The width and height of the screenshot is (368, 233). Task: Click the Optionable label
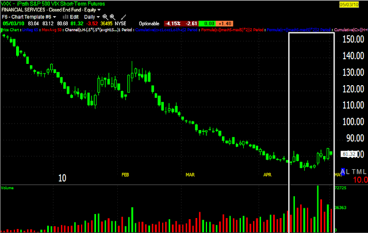(149, 24)
